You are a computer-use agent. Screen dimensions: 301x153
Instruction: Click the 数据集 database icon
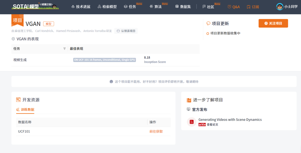point(177,7)
